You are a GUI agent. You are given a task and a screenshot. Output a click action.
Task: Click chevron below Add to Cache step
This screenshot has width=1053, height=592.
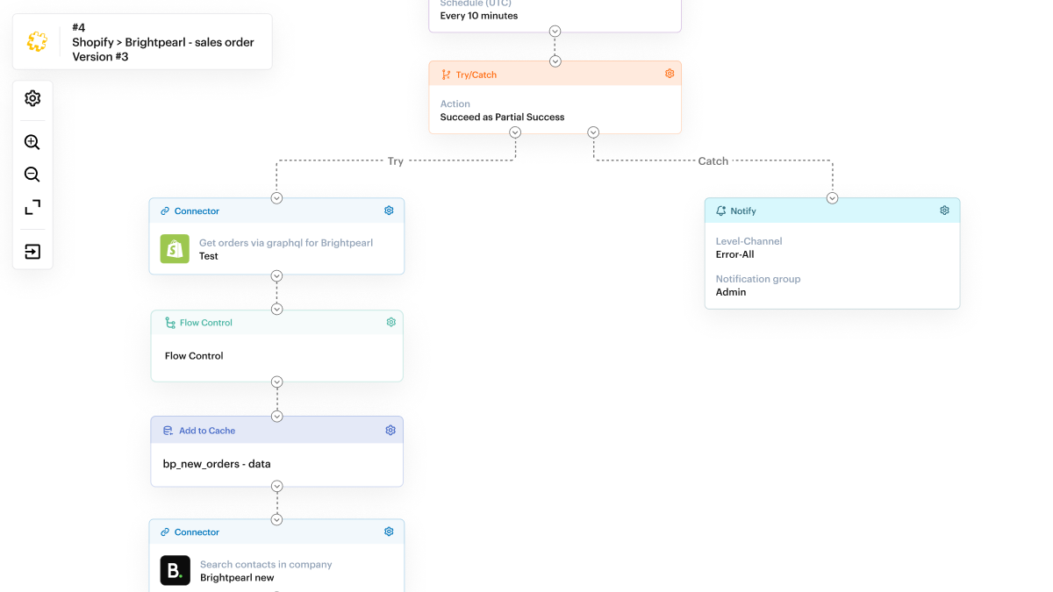[x=276, y=487]
